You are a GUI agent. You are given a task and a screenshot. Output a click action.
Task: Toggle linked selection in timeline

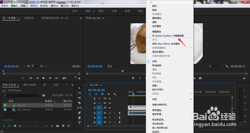[x=102, y=94]
